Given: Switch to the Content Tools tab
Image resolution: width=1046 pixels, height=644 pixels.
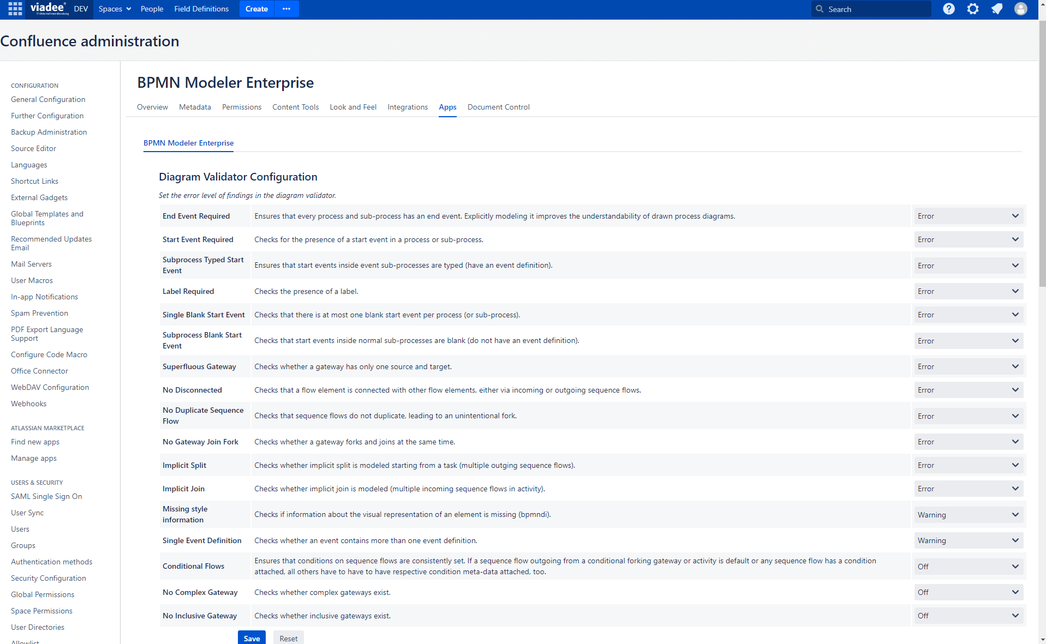Looking at the screenshot, I should (295, 107).
